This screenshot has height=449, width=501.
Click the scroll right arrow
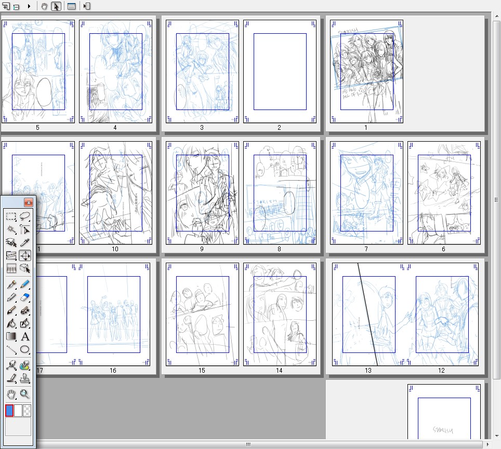tap(487, 444)
